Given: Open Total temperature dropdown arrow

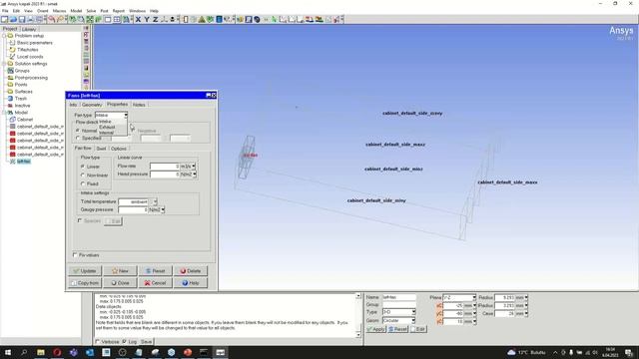Looking at the screenshot, I should click(154, 201).
